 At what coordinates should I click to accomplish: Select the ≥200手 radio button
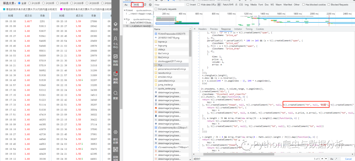click(x=43, y=3)
